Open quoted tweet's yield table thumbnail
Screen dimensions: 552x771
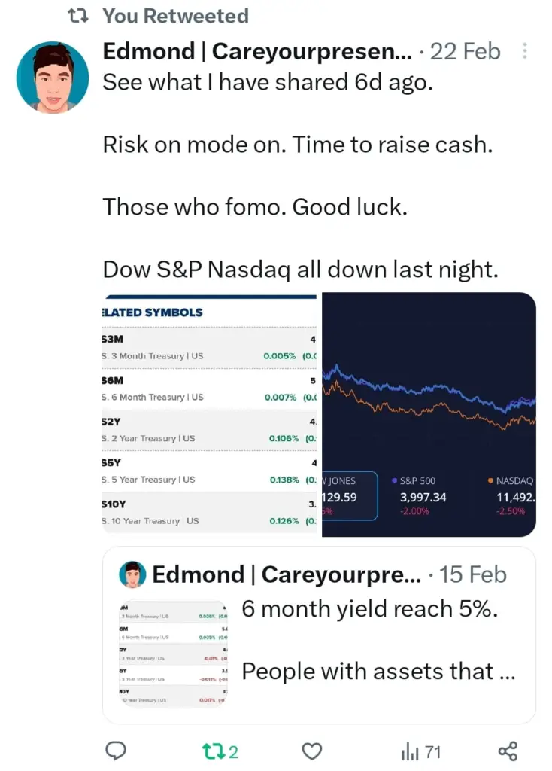[172, 654]
